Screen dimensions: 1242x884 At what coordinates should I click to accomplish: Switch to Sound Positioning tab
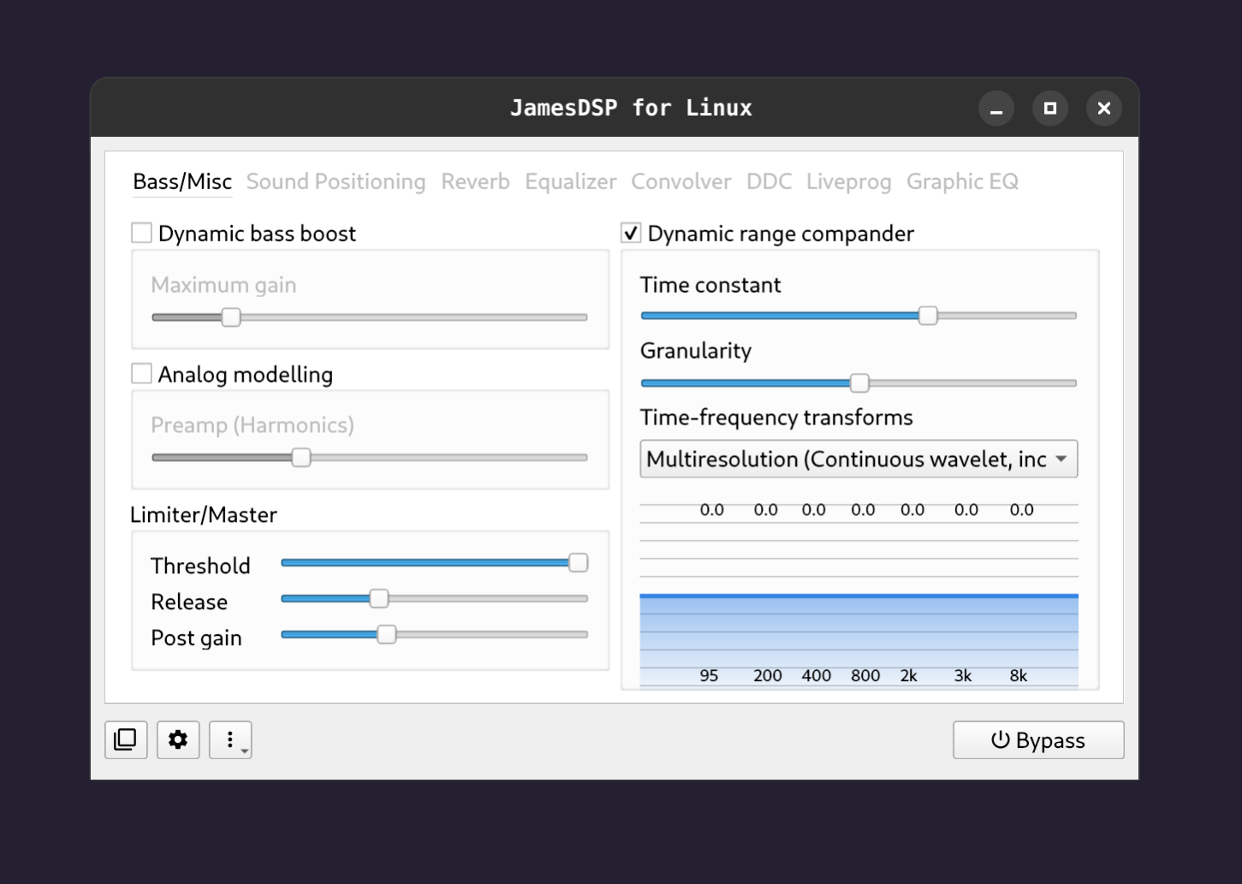pos(336,181)
